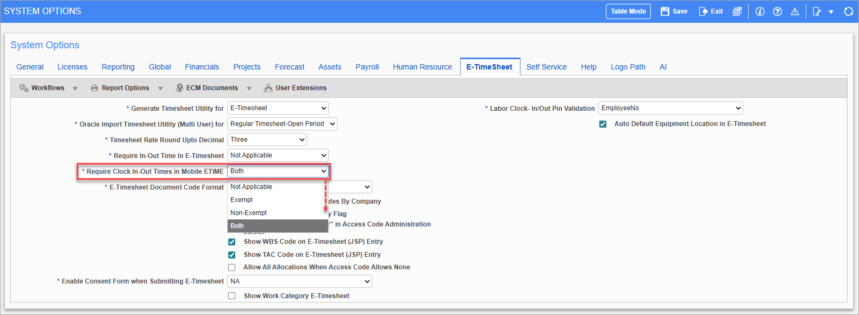The image size is (859, 315).
Task: Click the SYSTEM OPTIONS title text
Action: (x=42, y=11)
